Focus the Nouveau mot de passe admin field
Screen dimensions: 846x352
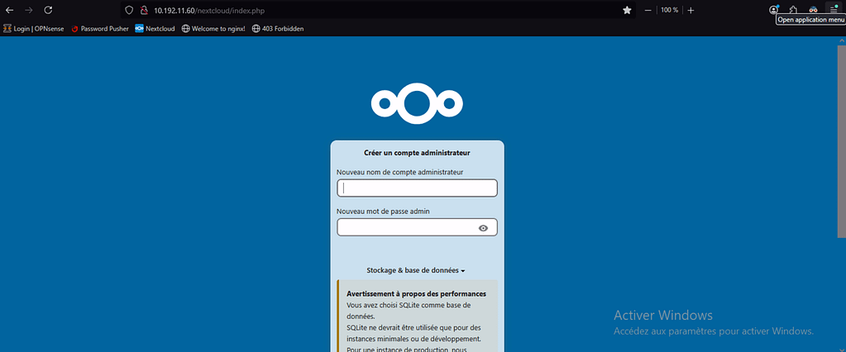(x=405, y=227)
